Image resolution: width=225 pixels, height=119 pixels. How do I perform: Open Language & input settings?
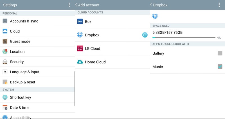point(25,72)
